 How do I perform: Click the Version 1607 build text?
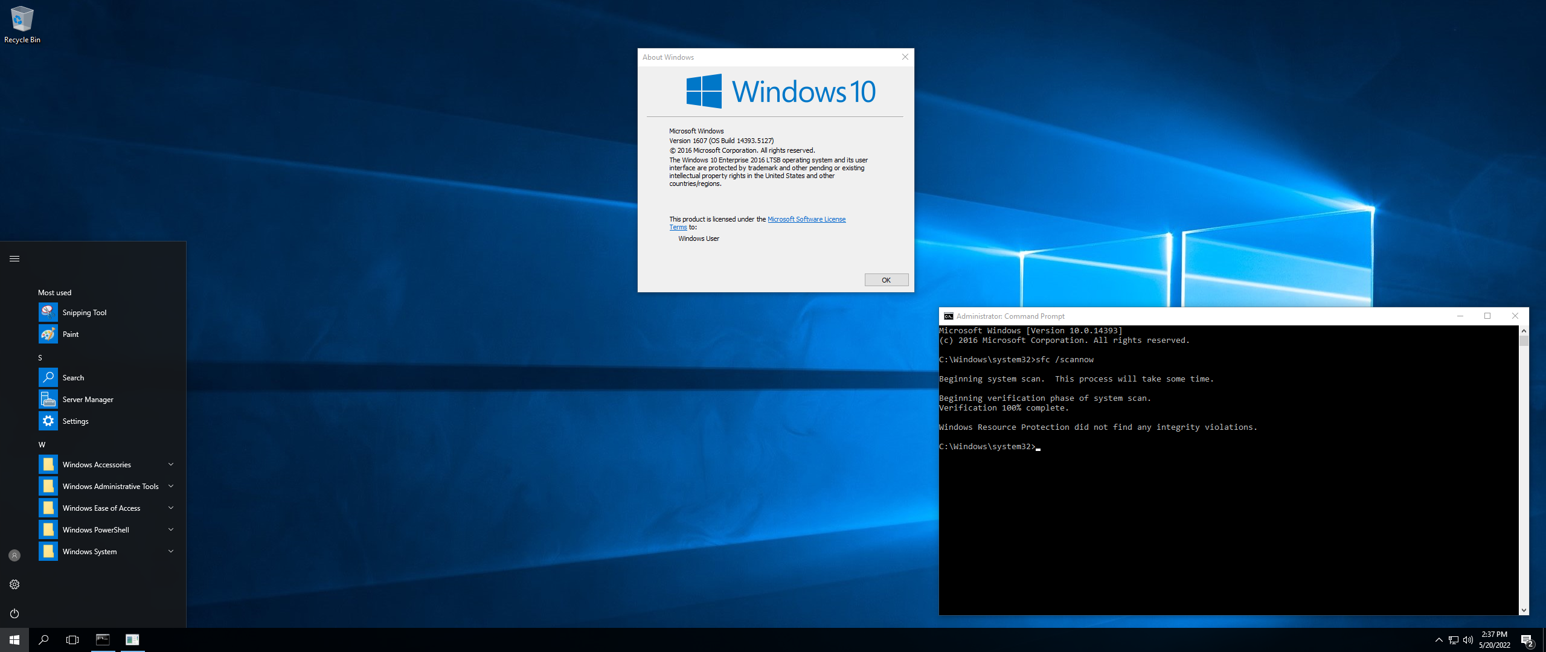(x=721, y=141)
